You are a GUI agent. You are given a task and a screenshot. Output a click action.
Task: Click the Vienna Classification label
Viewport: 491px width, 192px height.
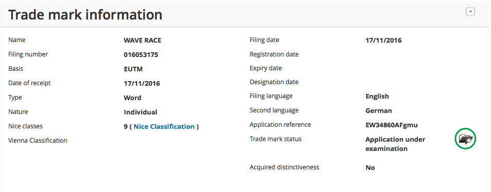38,141
